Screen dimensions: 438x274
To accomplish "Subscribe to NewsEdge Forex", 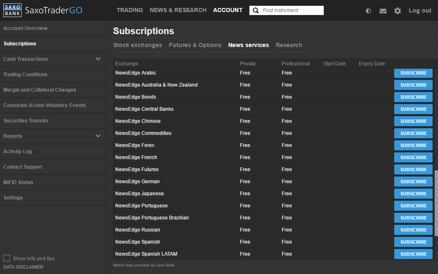I will [413, 145].
